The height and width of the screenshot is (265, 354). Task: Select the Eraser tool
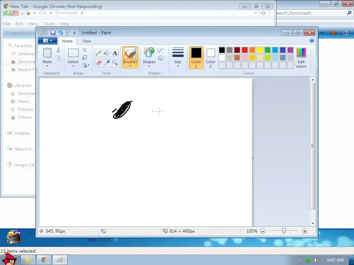99,62
